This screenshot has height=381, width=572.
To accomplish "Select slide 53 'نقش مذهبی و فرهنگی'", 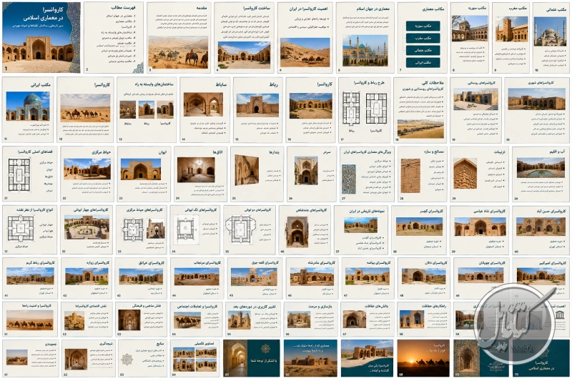I will 141,319.
